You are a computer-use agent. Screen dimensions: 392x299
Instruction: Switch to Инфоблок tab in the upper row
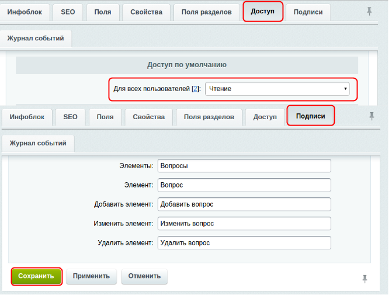(x=25, y=12)
